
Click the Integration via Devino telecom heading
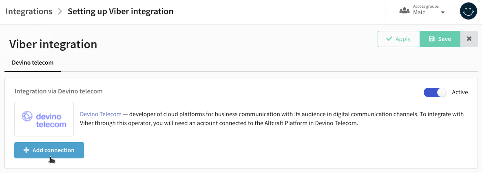tap(58, 91)
